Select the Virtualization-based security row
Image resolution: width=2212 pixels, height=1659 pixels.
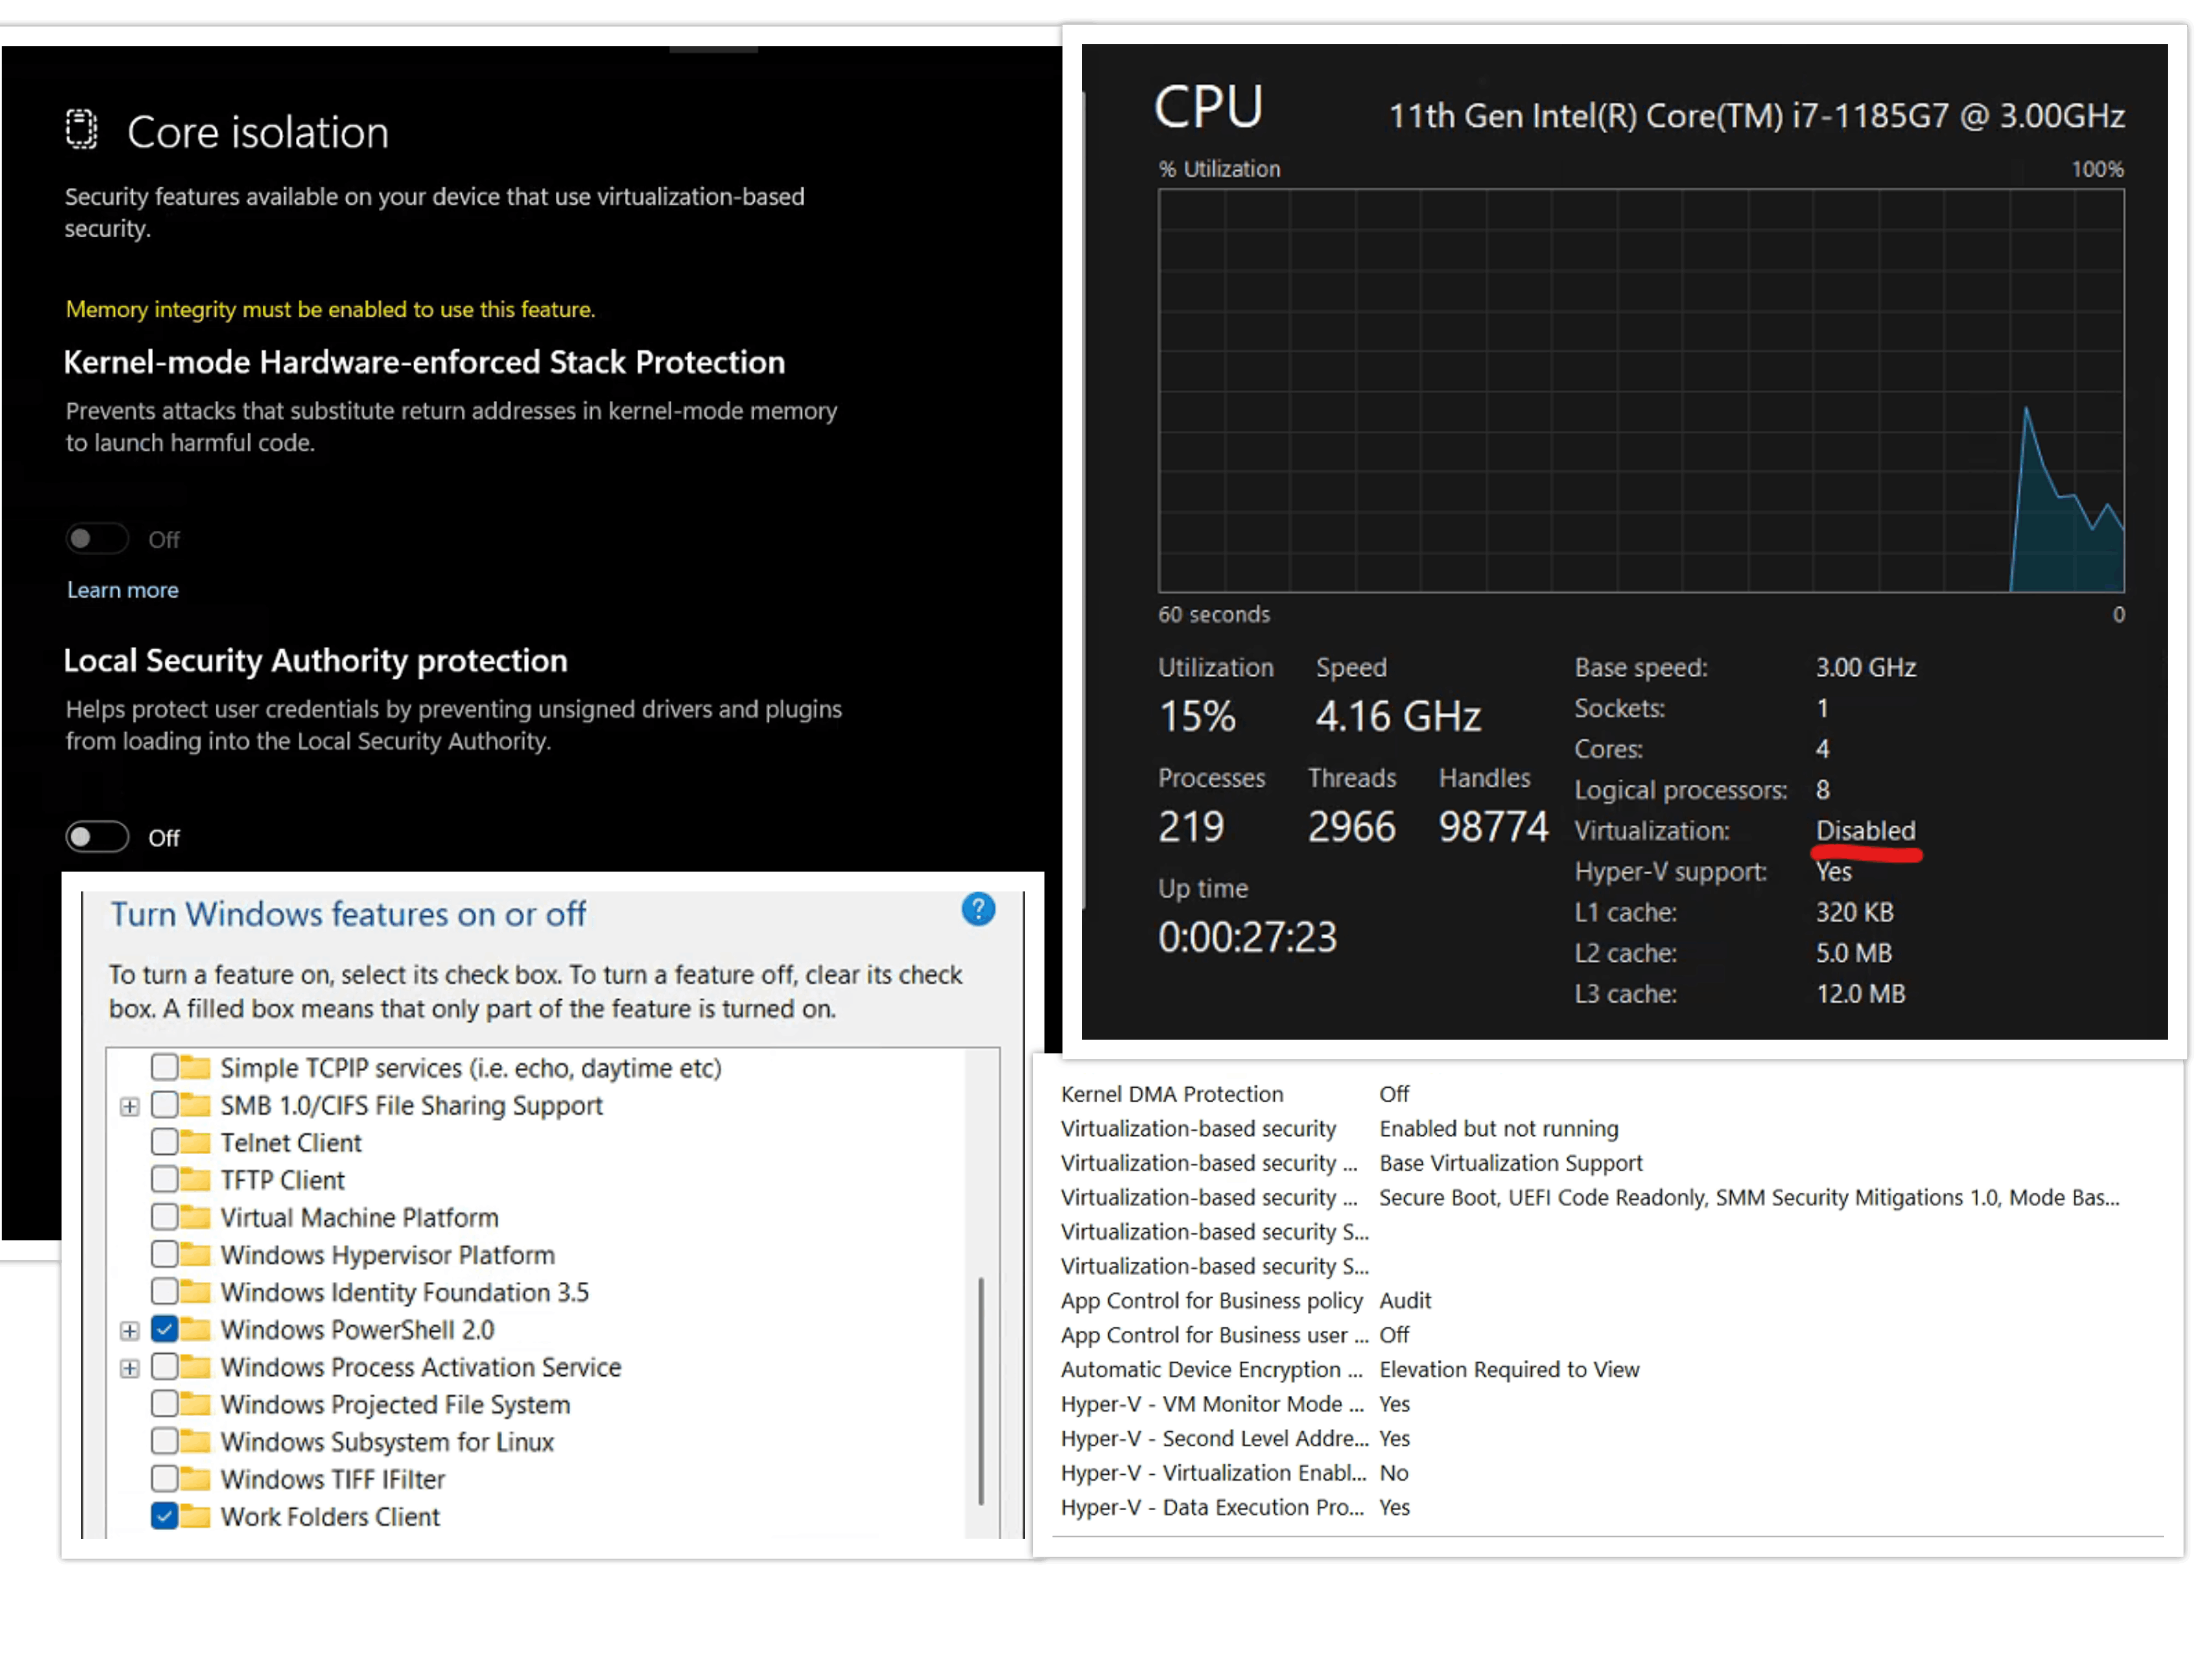(1198, 1128)
